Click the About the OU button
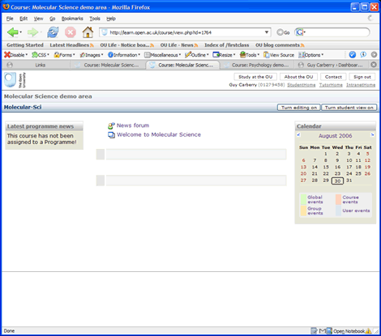This screenshot has width=381, height=336. tap(298, 77)
